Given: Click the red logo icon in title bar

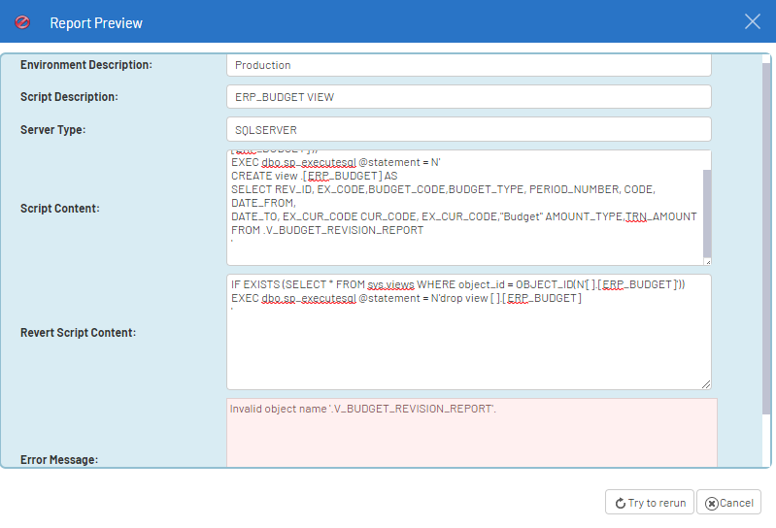Looking at the screenshot, I should click(22, 21).
